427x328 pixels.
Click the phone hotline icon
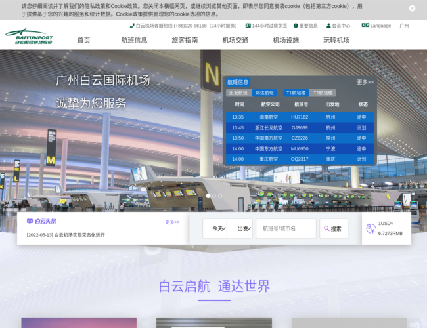point(132,26)
